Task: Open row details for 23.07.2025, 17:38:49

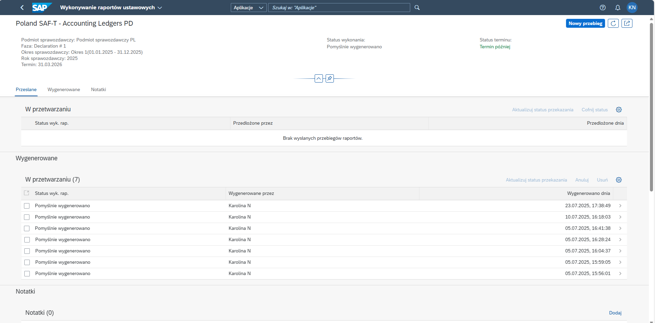Action: (620, 206)
